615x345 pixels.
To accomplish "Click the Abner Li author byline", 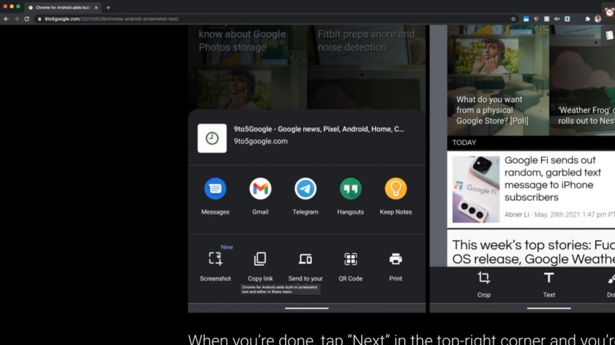I will (517, 214).
